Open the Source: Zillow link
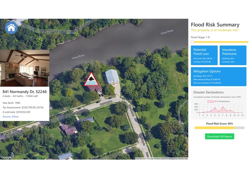 pyautogui.click(x=10, y=116)
